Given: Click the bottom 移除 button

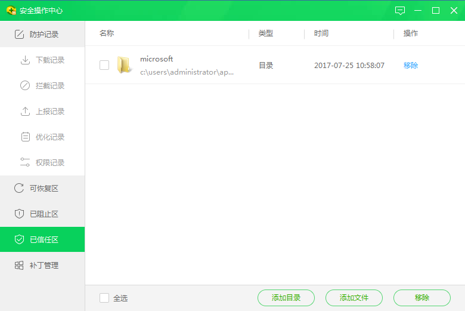Looking at the screenshot, I should tap(422, 298).
